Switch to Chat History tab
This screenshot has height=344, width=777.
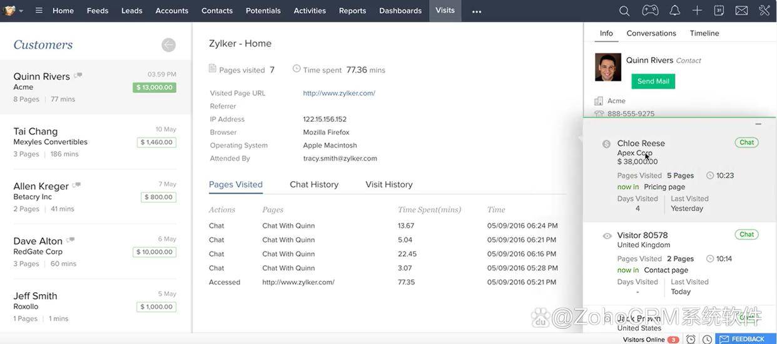pos(314,185)
